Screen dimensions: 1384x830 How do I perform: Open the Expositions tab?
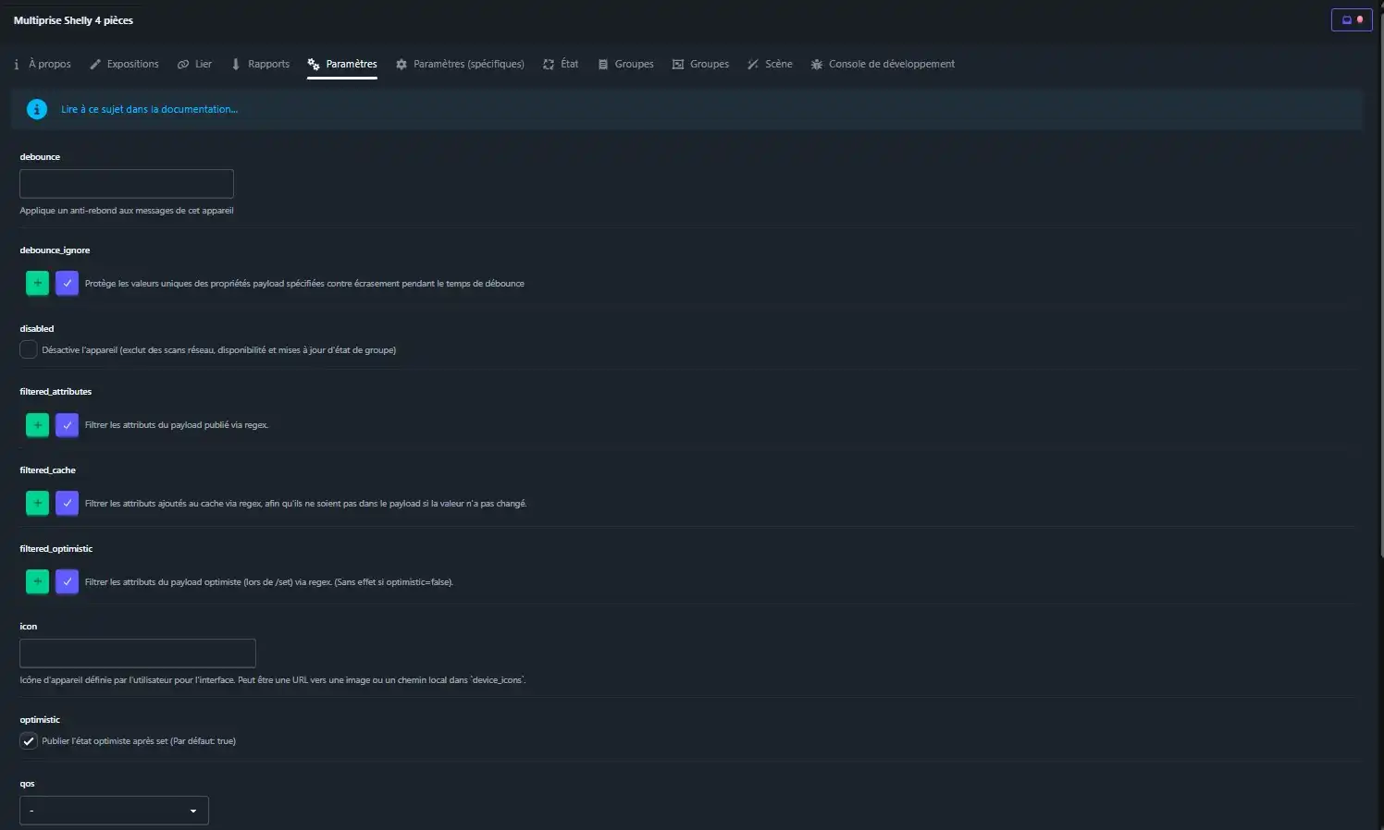[x=124, y=64]
